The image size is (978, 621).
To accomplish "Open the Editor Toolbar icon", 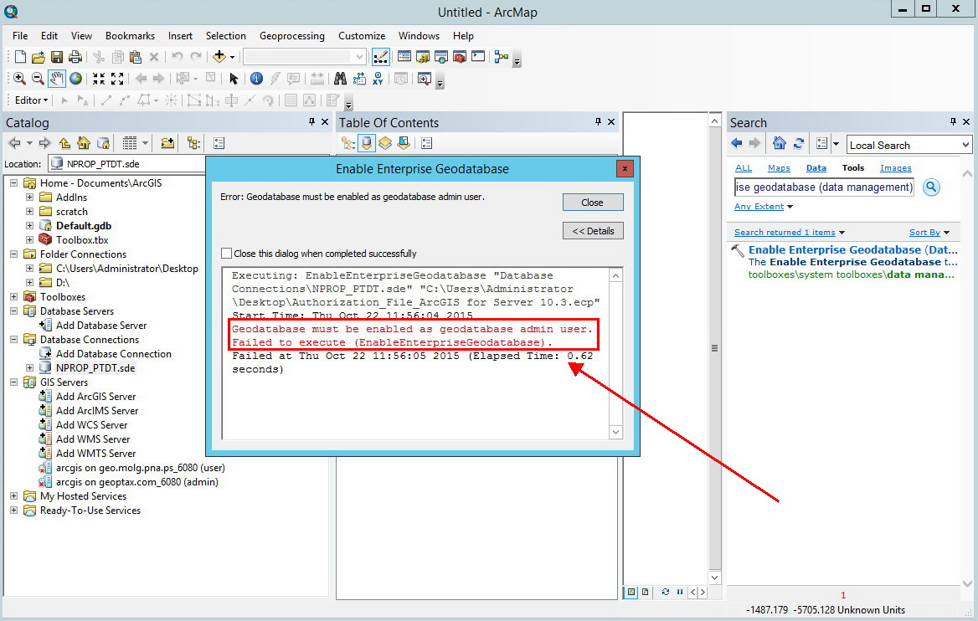I will point(380,57).
